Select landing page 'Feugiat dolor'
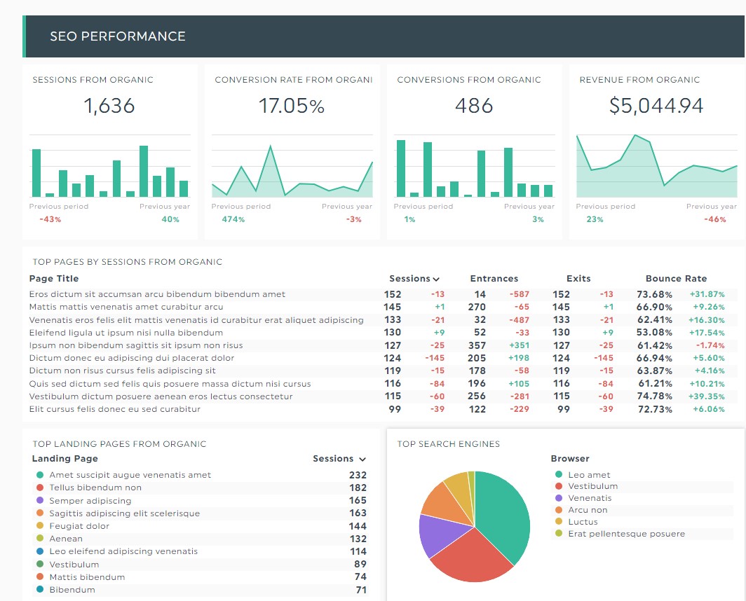746x601 pixels. (79, 526)
